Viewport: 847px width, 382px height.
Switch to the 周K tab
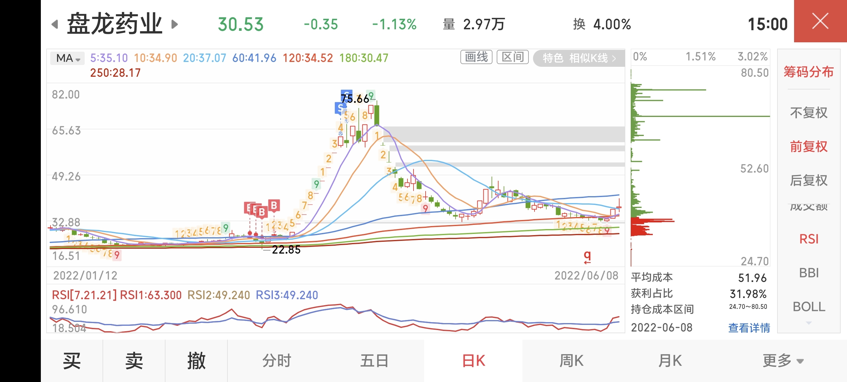(x=571, y=361)
